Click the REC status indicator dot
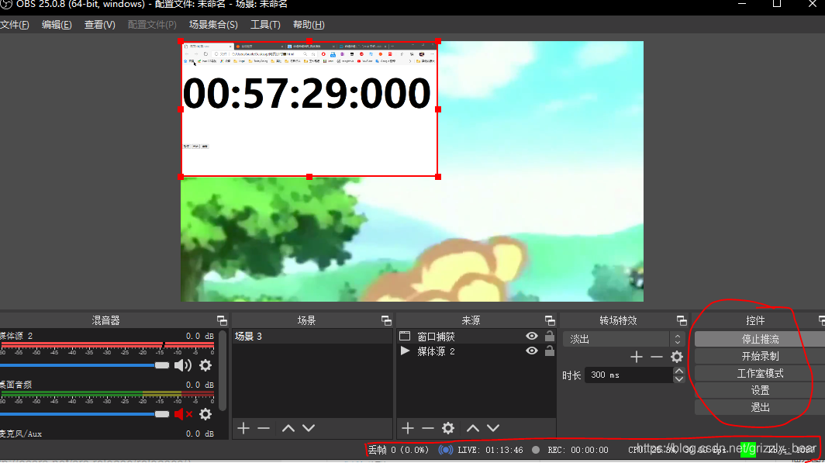The width and height of the screenshot is (825, 463). (x=536, y=450)
